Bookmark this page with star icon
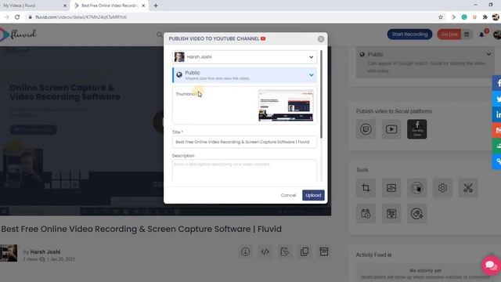Screen dimensions: 501x282 pos(441,17)
